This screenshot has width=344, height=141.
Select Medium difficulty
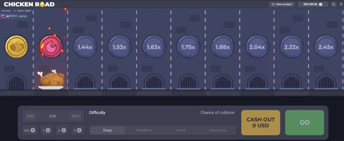[144, 130]
